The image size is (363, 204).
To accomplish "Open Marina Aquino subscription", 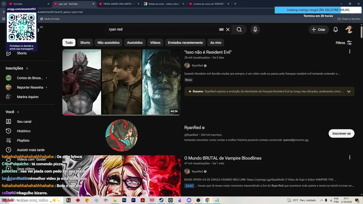I will coord(28,97).
